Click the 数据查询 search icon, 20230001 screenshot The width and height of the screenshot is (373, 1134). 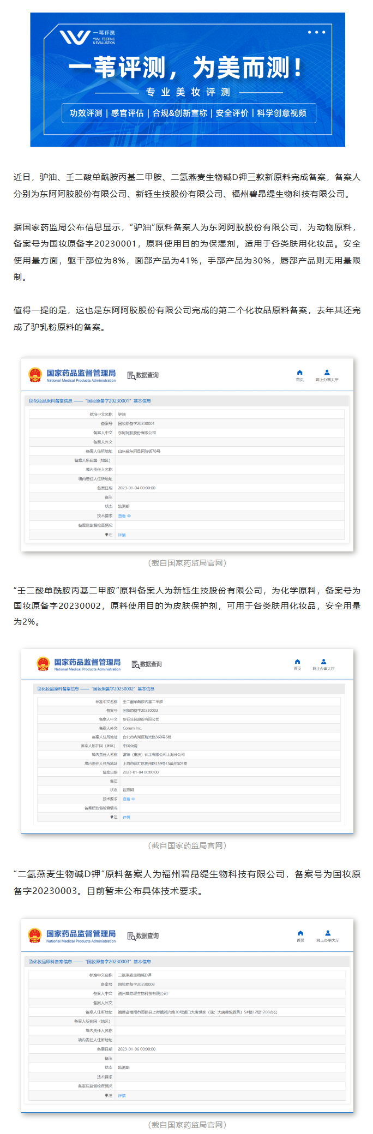131,375
